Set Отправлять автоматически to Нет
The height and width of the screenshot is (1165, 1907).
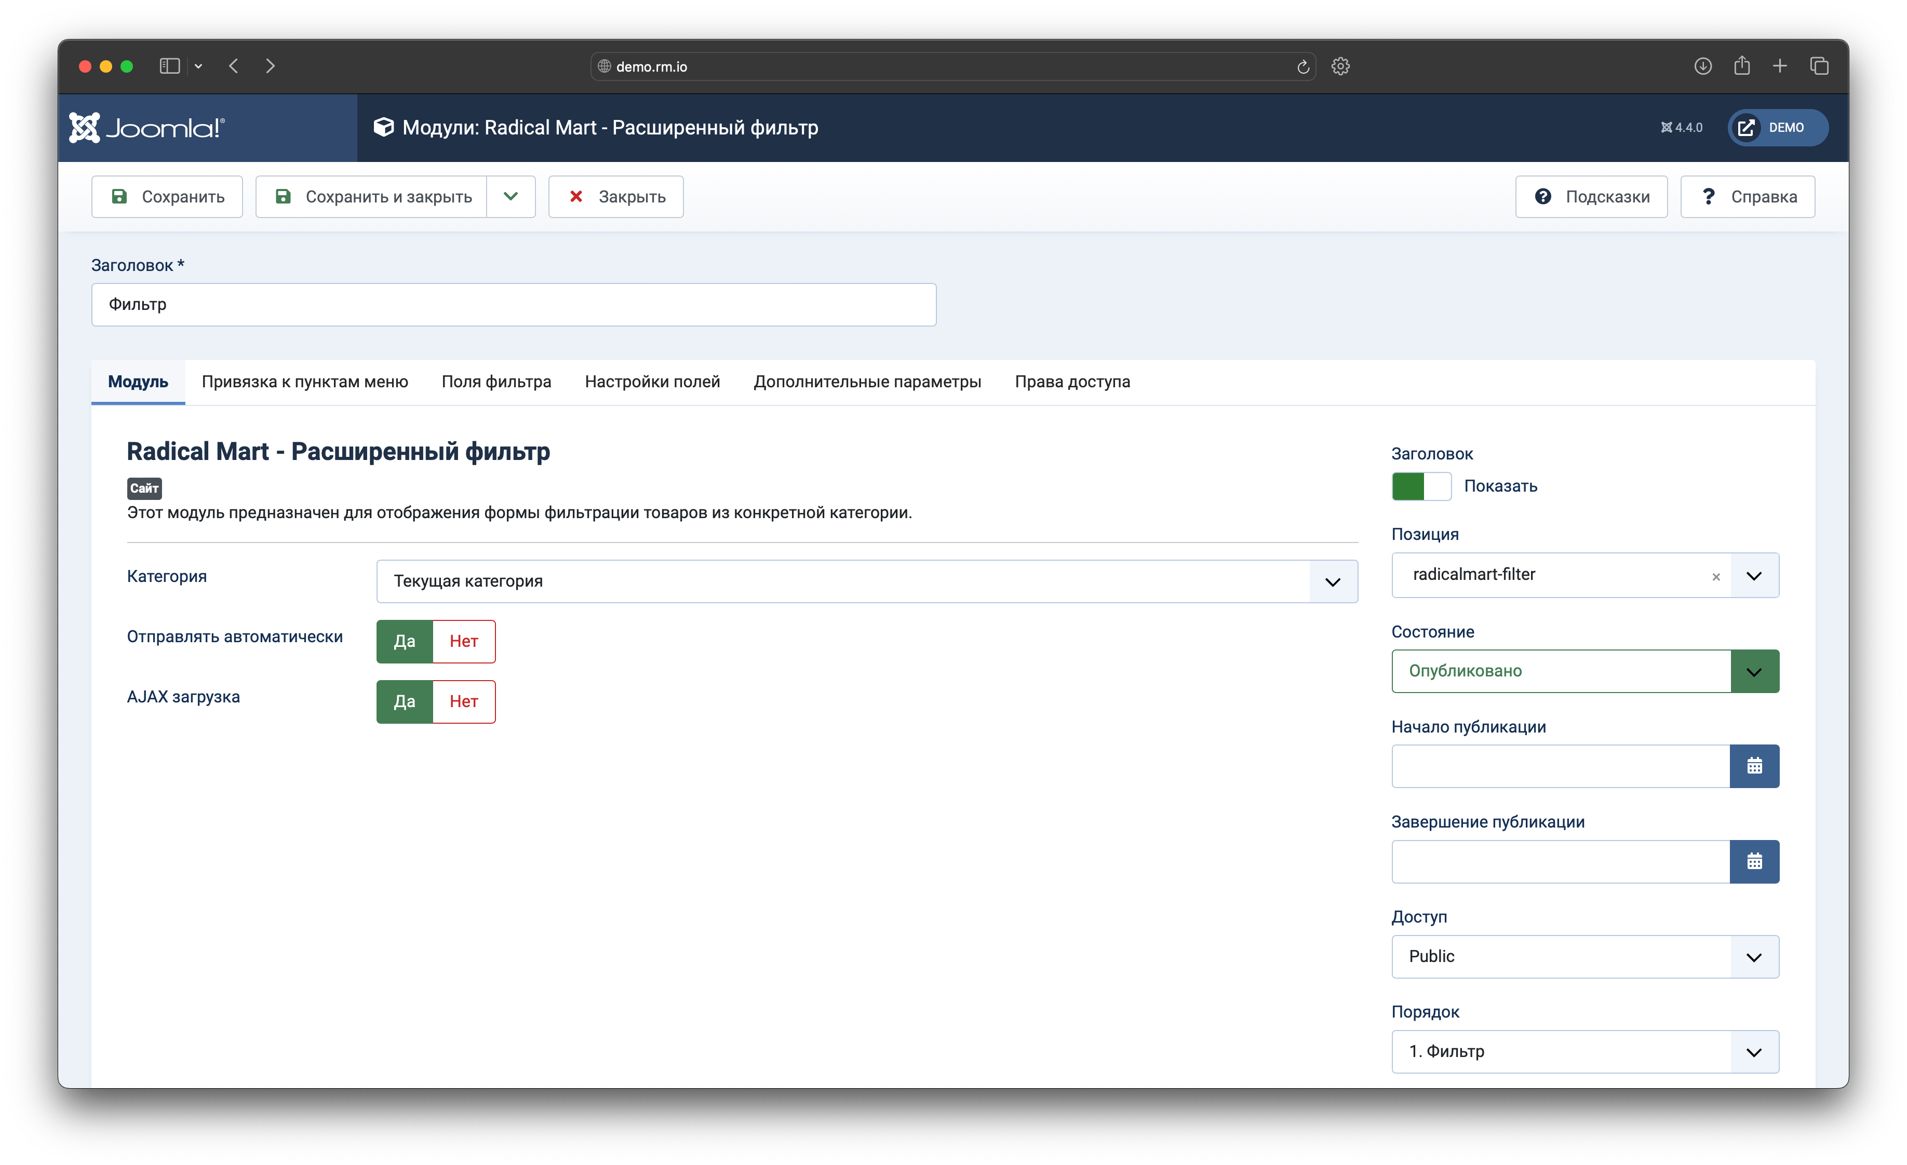pyautogui.click(x=464, y=641)
